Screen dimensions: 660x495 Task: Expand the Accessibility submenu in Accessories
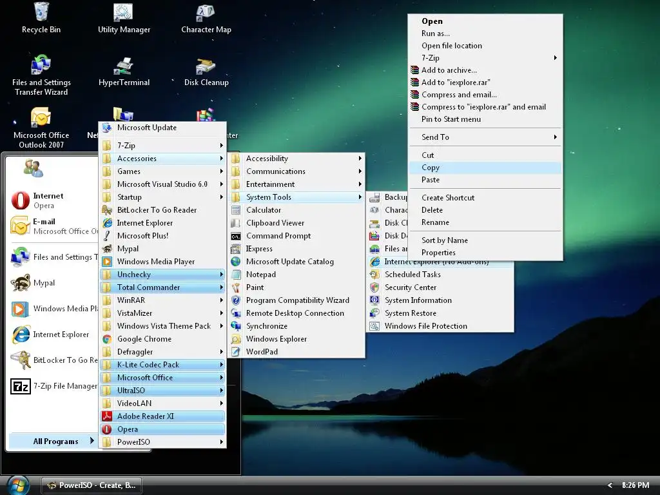click(296, 159)
